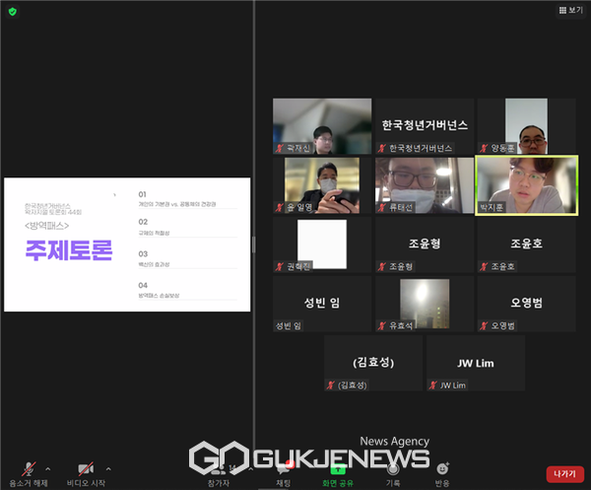Image resolution: width=591 pixels, height=490 pixels.
Task: Click slide agenda item 04 방역패스 손실보상
Action: click(188, 290)
